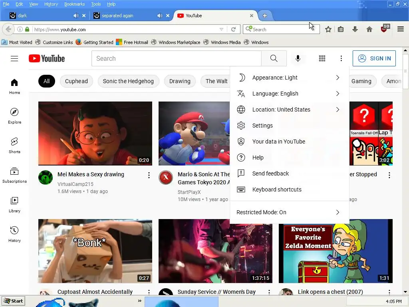The image size is (409, 307).
Task: Choose Help in the dropdown menu
Action: click(x=289, y=157)
